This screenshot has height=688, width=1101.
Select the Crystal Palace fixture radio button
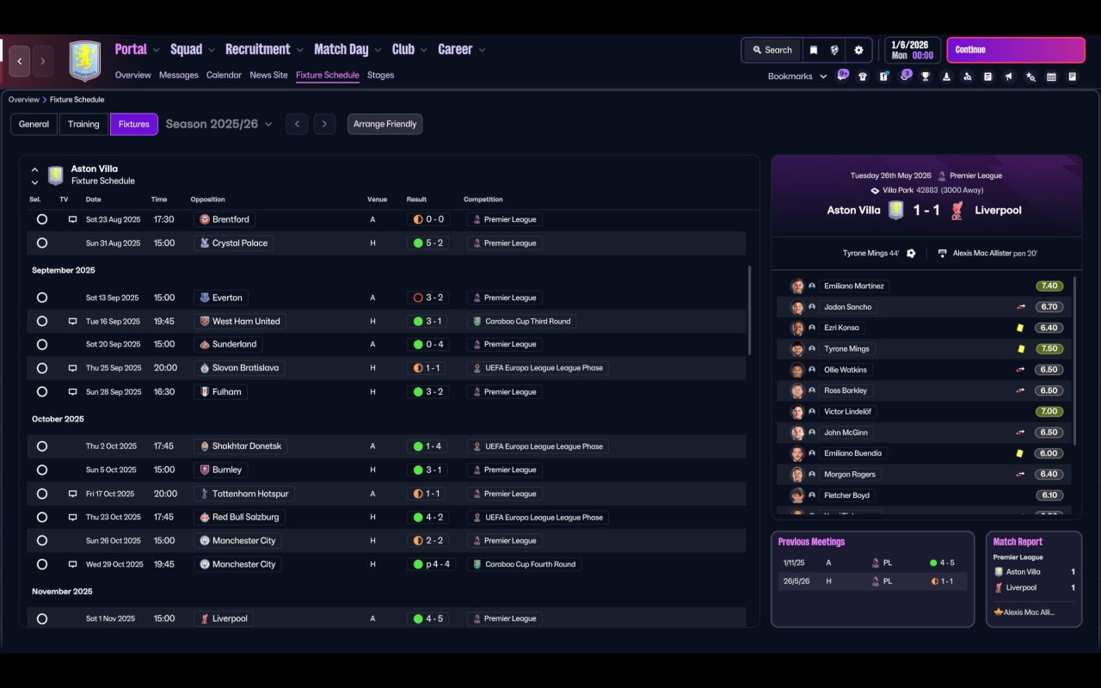click(x=42, y=243)
